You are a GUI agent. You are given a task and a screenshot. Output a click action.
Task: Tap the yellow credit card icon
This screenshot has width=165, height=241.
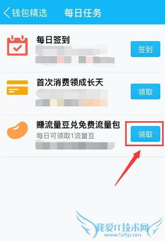pos(17,88)
